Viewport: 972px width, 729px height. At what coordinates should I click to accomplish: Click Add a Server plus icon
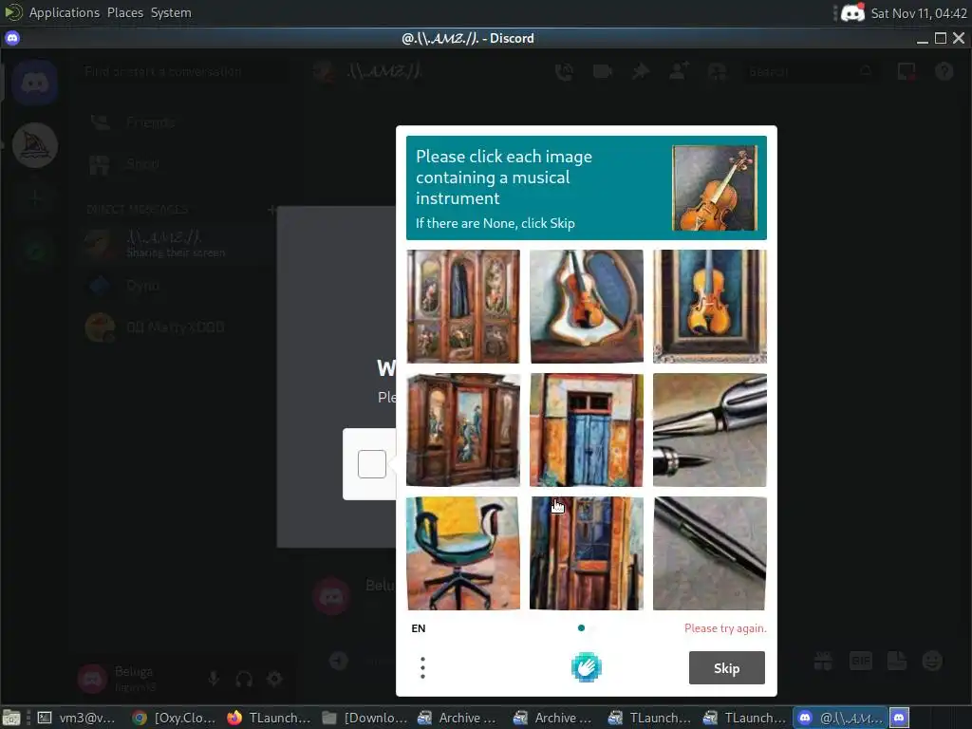pyautogui.click(x=35, y=198)
